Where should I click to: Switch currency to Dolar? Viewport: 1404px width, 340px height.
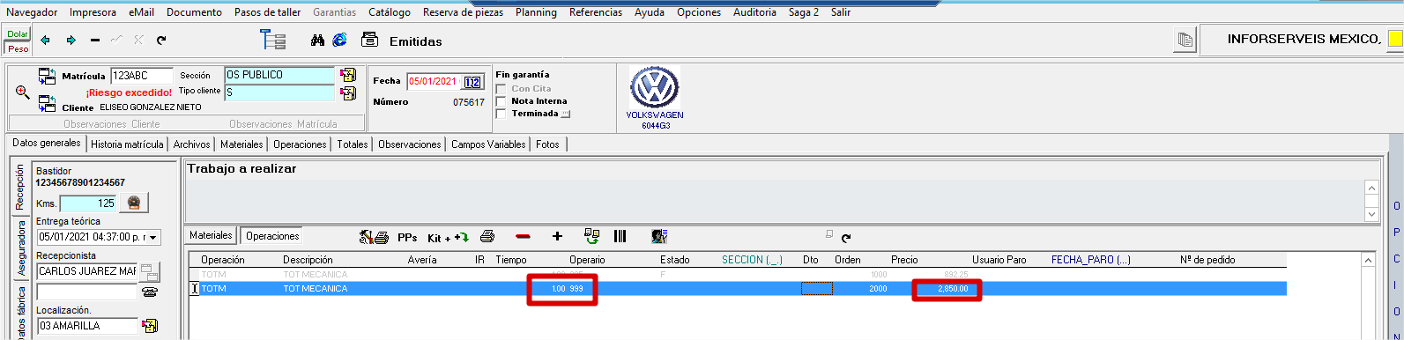18,34
